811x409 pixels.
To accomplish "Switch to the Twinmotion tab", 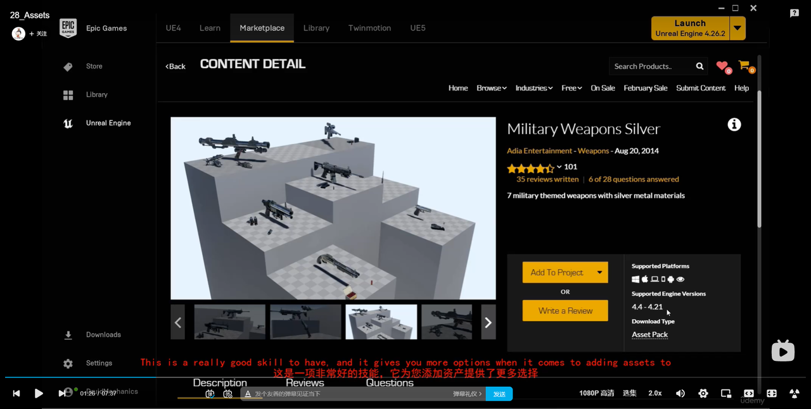I will [x=369, y=28].
